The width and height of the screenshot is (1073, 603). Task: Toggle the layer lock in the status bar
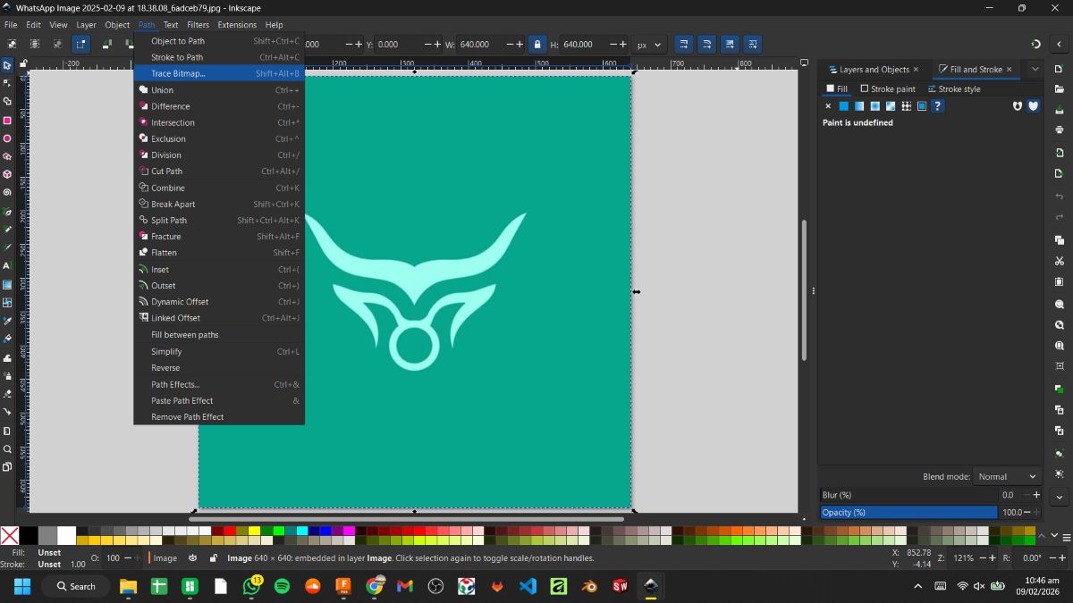(214, 557)
